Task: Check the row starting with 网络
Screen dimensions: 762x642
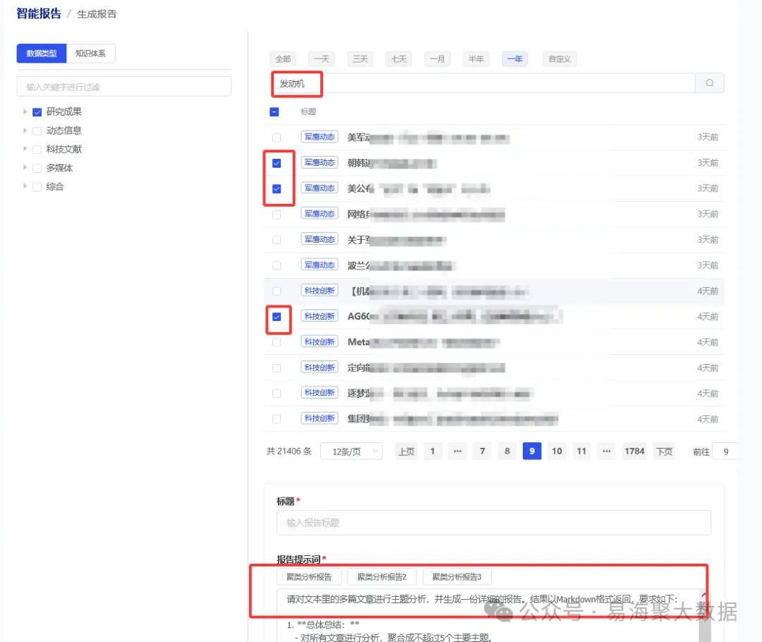Action: click(x=277, y=214)
